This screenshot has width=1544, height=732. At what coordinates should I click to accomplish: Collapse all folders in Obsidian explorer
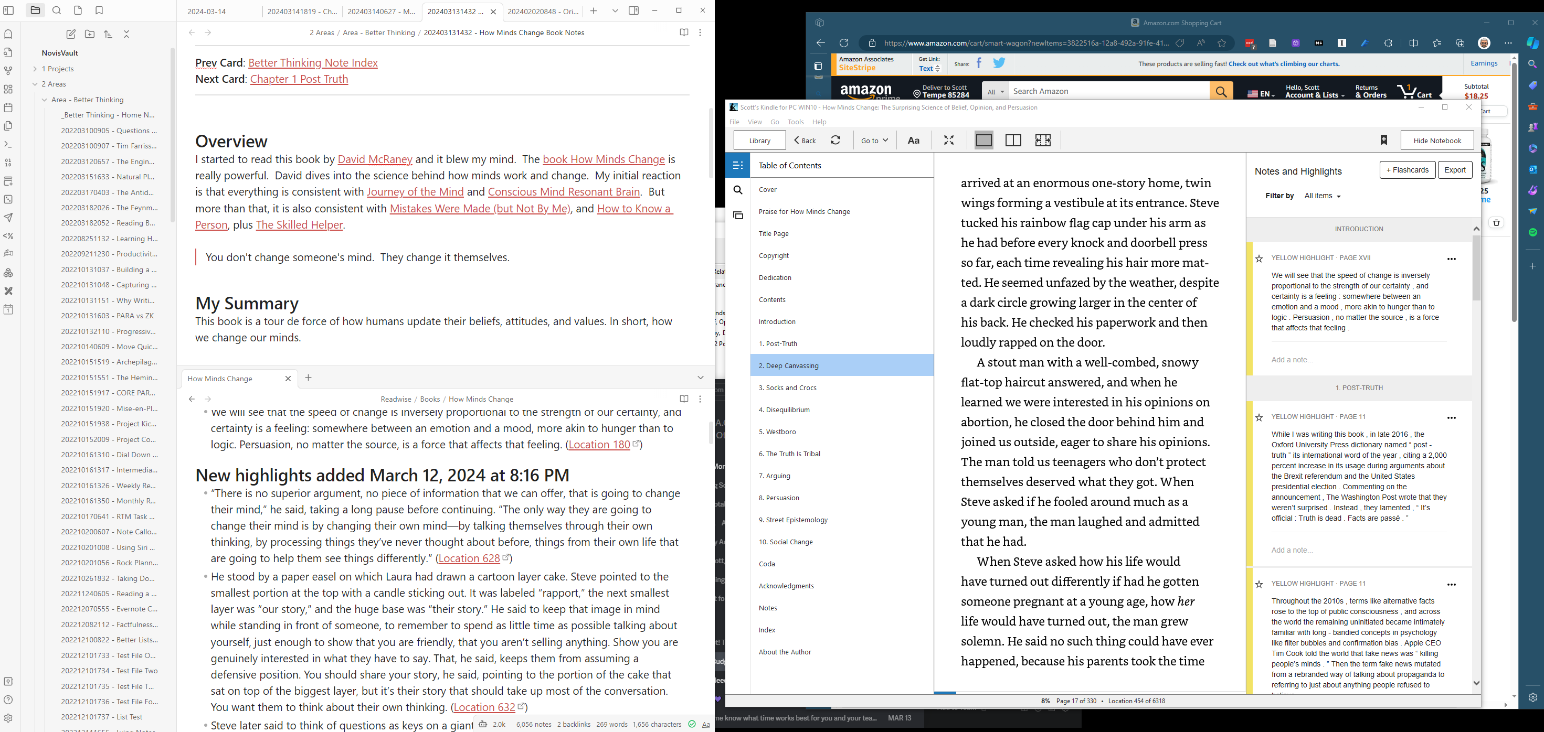click(x=126, y=34)
